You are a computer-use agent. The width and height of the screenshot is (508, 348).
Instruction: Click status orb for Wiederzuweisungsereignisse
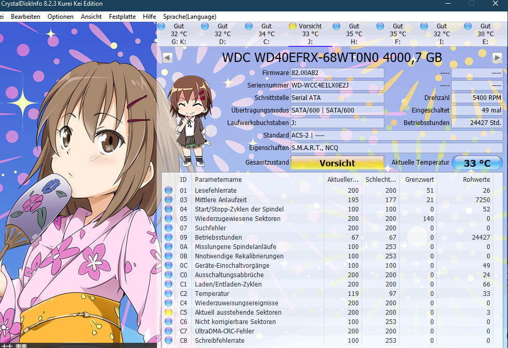(x=168, y=303)
